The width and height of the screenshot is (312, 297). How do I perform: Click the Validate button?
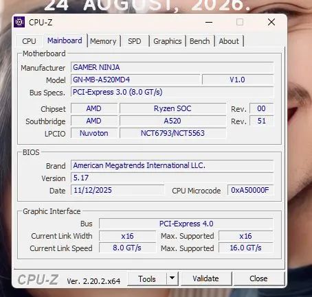(x=205, y=278)
